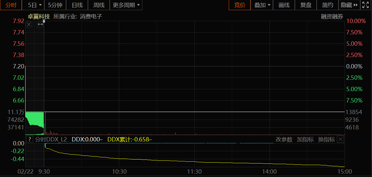Viewport: 372px width, 177px height.
Task: Click the 15:00 time axis marker
Action: click(x=345, y=171)
